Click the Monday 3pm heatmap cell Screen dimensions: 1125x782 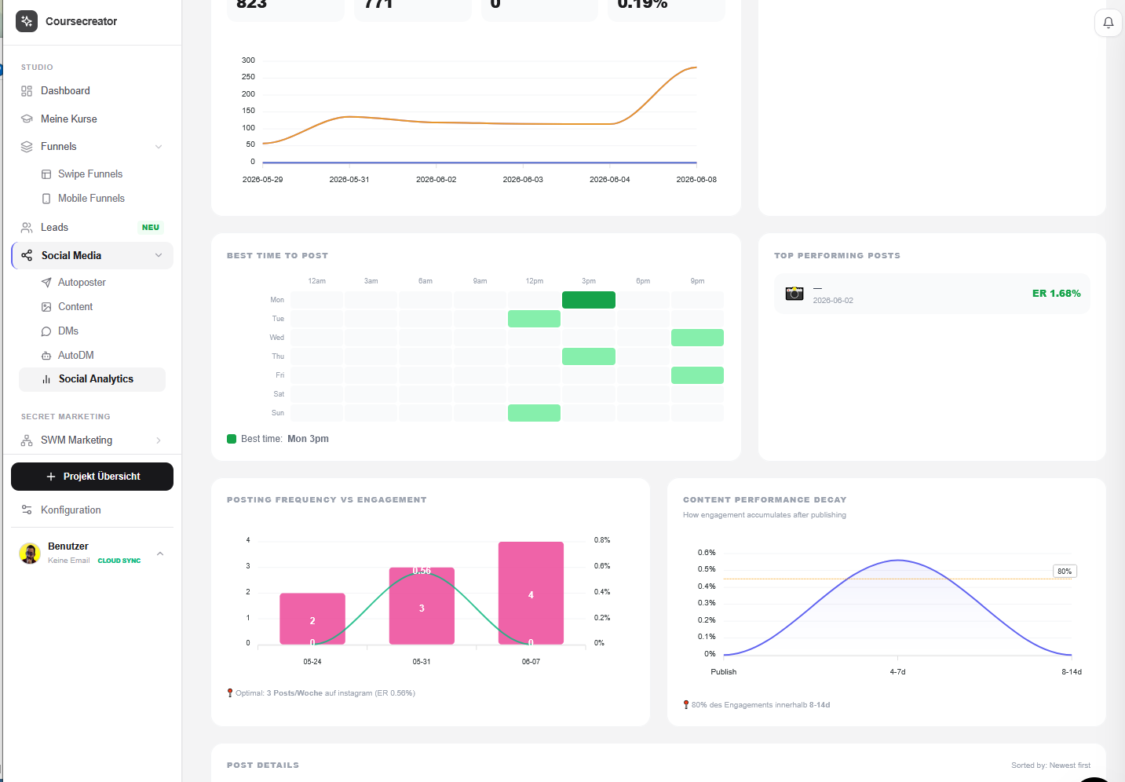pyautogui.click(x=589, y=300)
